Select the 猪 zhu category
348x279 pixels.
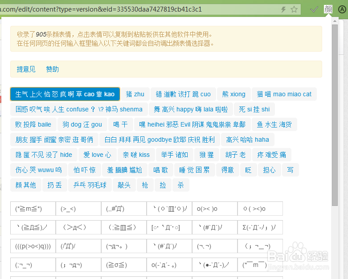pyautogui.click(x=135, y=94)
